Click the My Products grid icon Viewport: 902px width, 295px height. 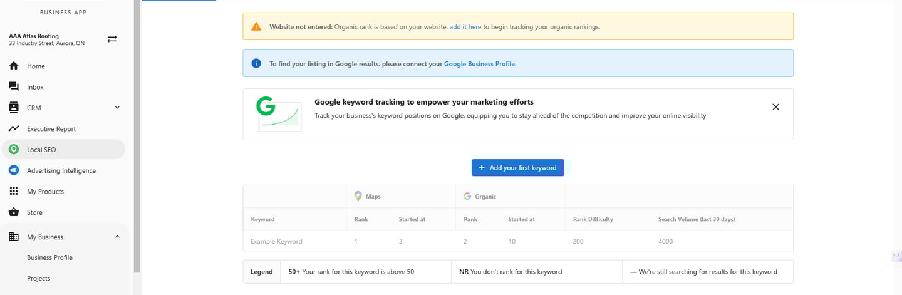(14, 191)
